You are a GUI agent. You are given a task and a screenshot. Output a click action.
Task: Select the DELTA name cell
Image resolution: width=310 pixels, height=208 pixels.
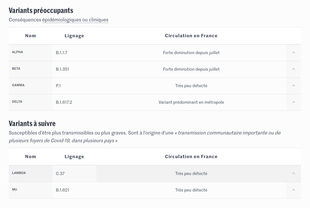(17, 102)
